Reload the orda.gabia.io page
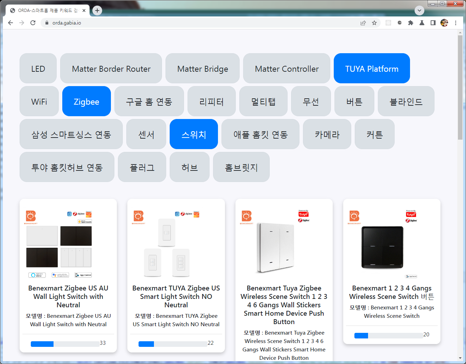The image size is (466, 364). pyautogui.click(x=33, y=23)
